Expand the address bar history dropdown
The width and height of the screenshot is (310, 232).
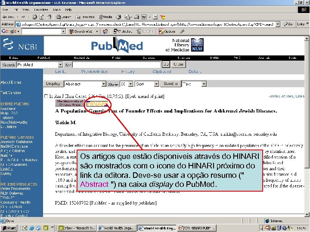(278, 24)
